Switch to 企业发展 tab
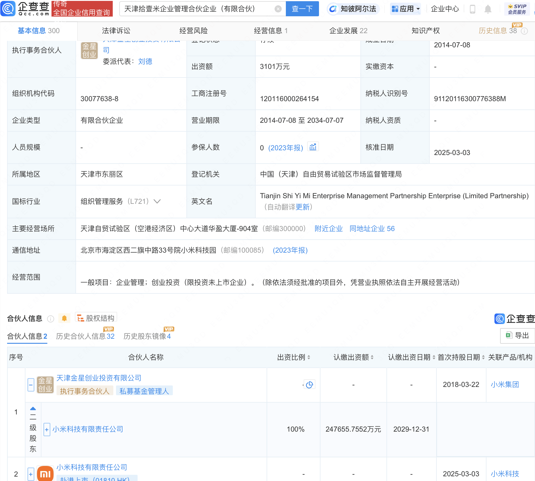 click(x=348, y=31)
